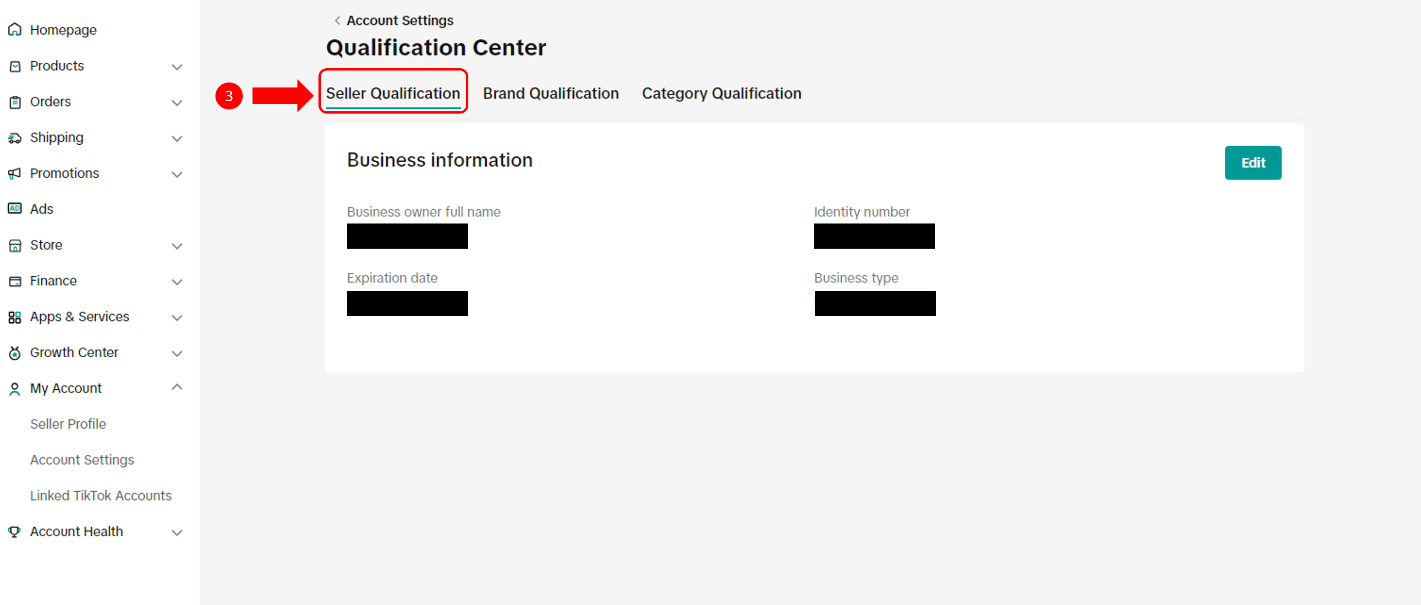Go back to Account Settings breadcrumb
1421x605 pixels.
(394, 21)
